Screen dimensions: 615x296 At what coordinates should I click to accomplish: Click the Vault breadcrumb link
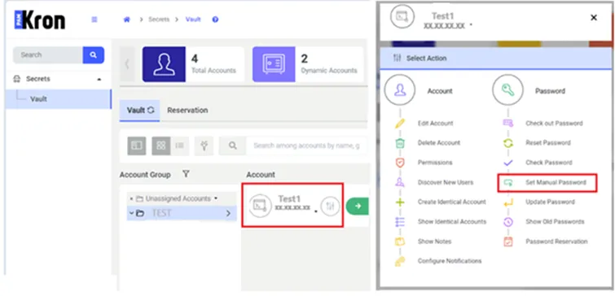[x=193, y=20]
